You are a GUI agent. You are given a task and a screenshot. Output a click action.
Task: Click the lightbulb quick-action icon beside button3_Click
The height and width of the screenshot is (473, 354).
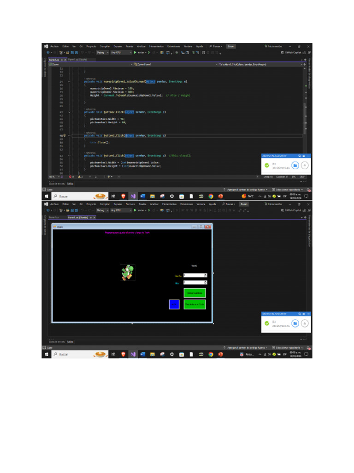pyautogui.click(x=65, y=136)
